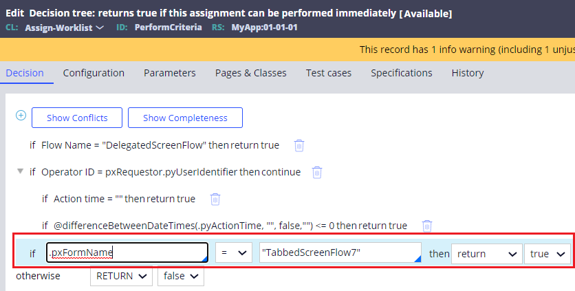Open the Test cases tab

329,73
